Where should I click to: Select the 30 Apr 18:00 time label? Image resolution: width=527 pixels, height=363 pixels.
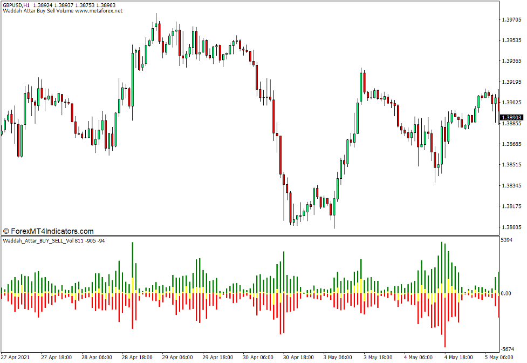click(298, 358)
